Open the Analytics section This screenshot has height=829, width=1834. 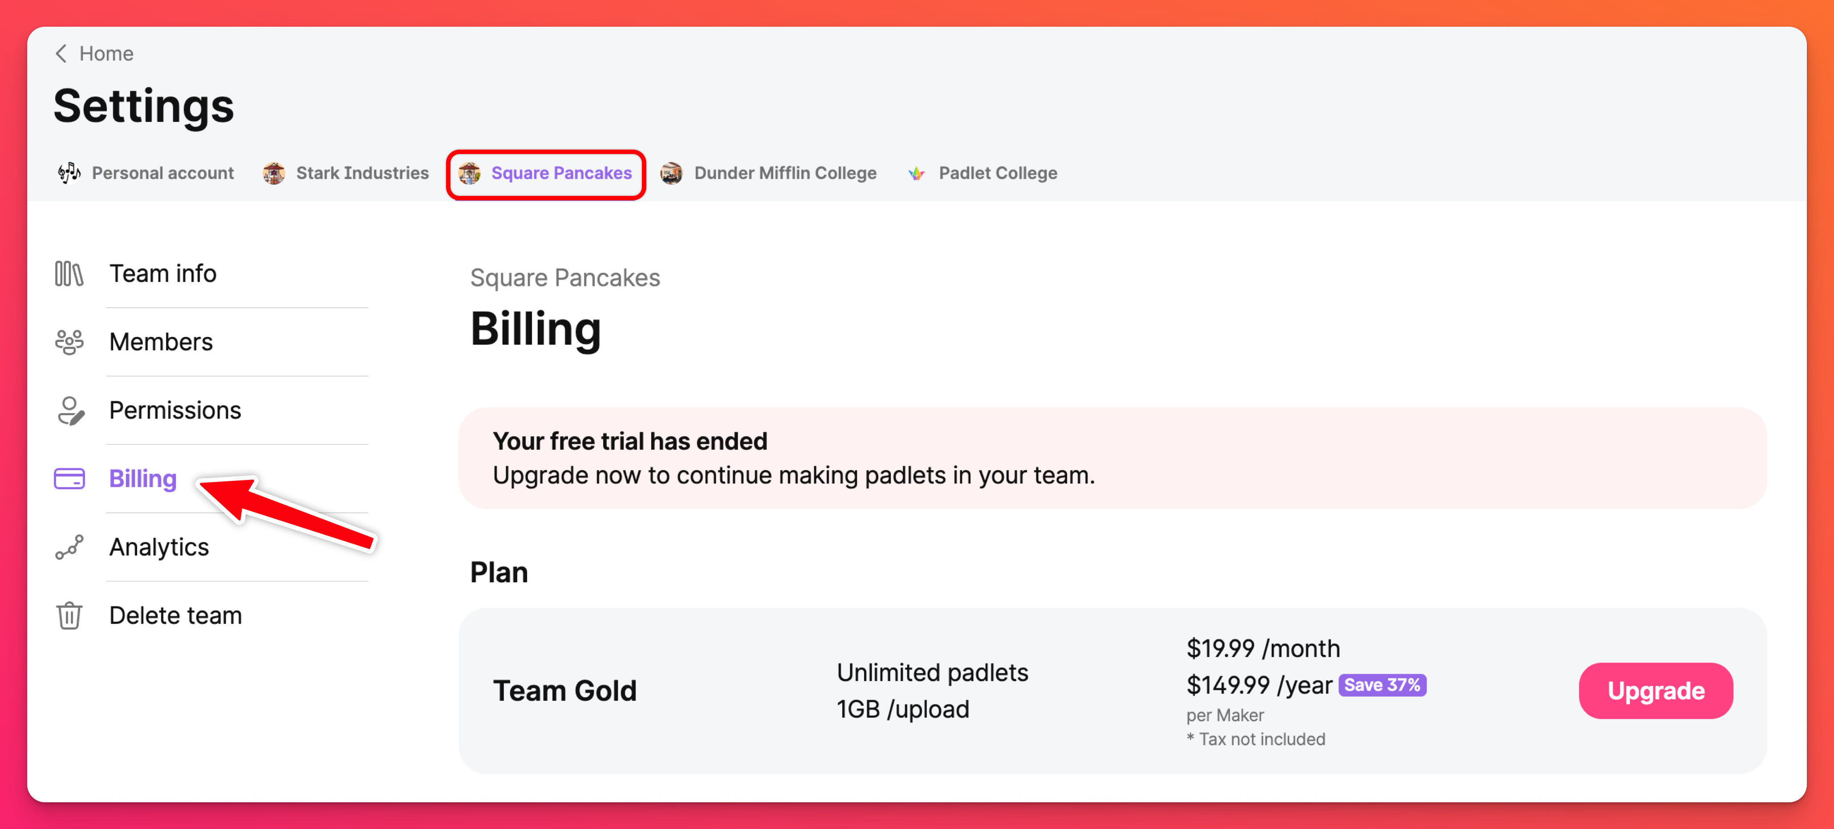tap(159, 547)
